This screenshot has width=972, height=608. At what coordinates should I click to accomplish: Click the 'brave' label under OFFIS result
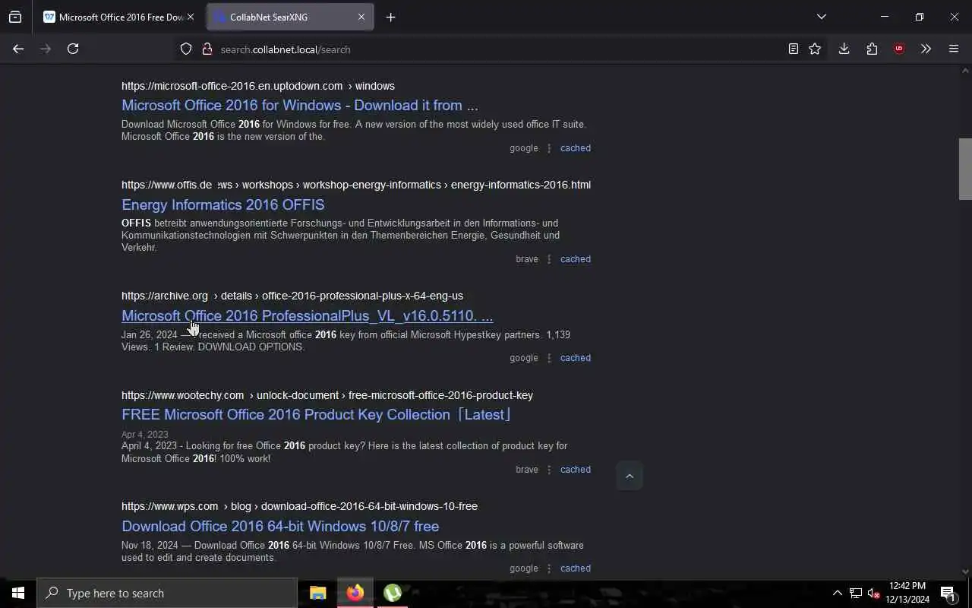[x=527, y=259]
